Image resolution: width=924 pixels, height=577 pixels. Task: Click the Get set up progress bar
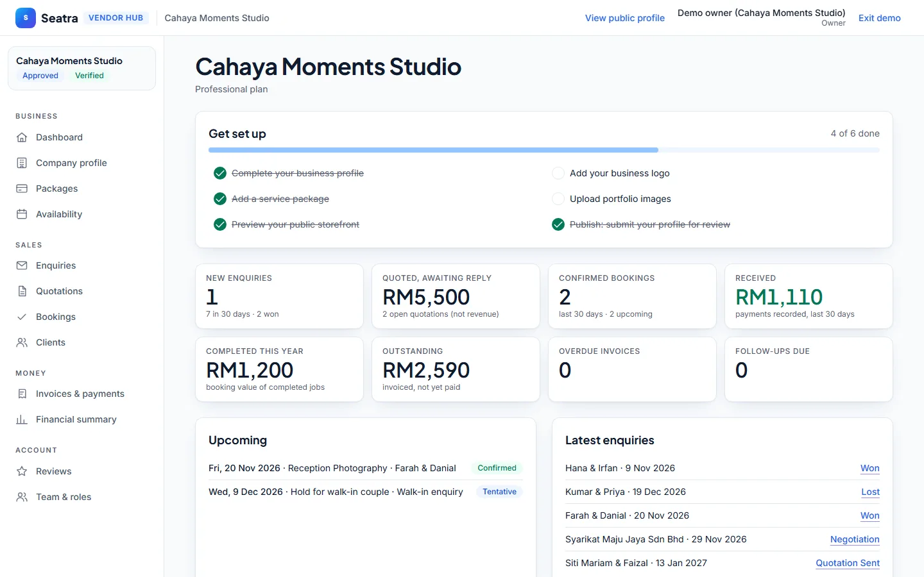point(544,150)
